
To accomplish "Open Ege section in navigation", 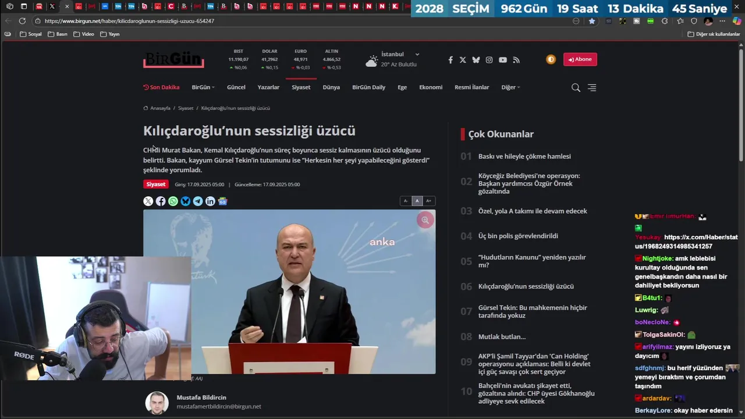I will point(402,87).
